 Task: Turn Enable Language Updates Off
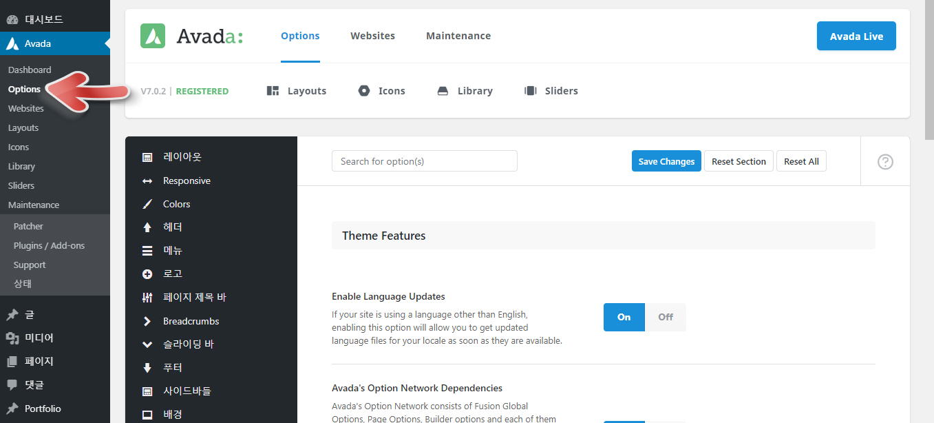pos(666,317)
